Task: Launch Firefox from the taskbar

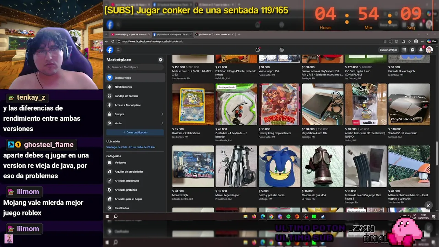Action: point(254,216)
